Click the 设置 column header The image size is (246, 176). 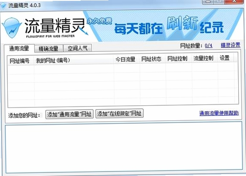pyautogui.click(x=225, y=58)
